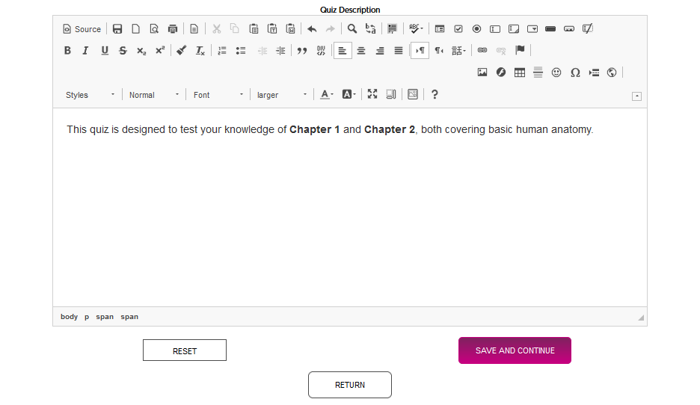Insert a numbered list
The image size is (700, 405).
[222, 50]
